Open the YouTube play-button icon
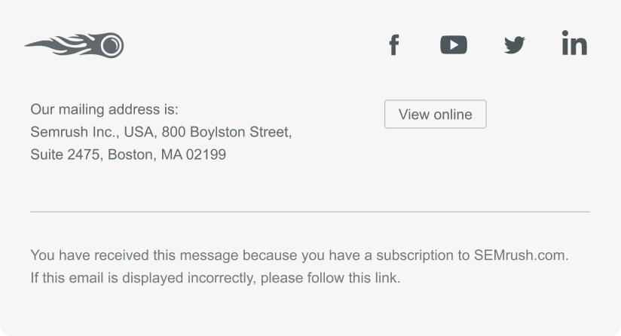Screen dimensions: 621x336 [x=454, y=44]
